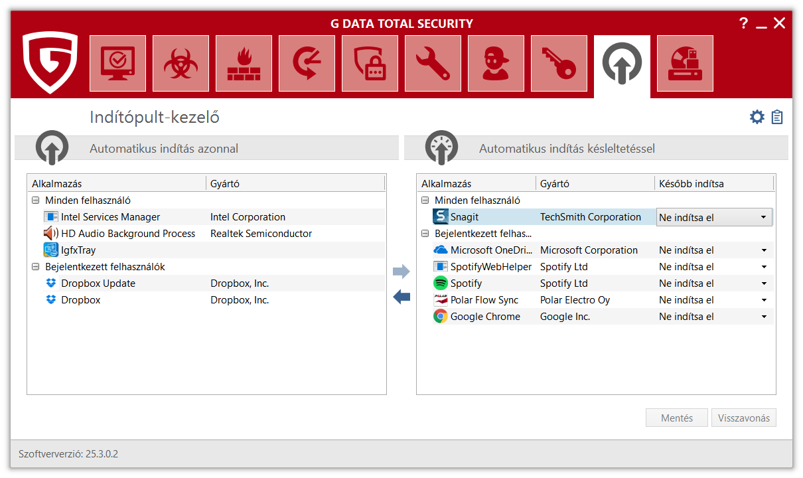Open the Security Center monitor icon
Image resolution: width=803 pixels, height=478 pixels.
click(x=117, y=63)
